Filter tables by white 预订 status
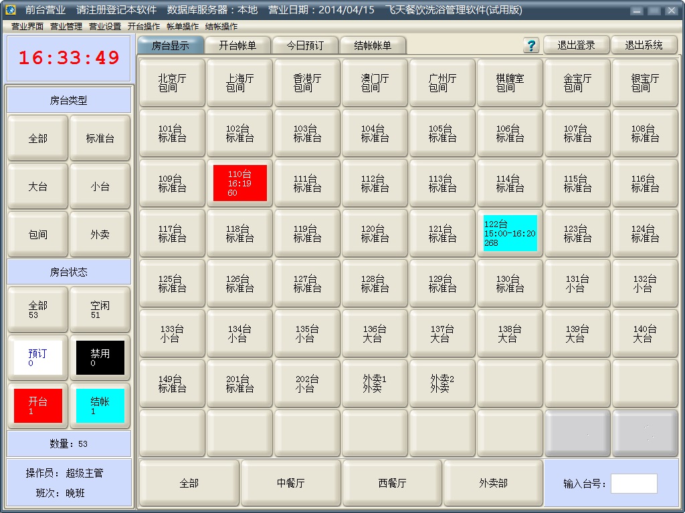This screenshot has width=685, height=513. pyautogui.click(x=38, y=357)
